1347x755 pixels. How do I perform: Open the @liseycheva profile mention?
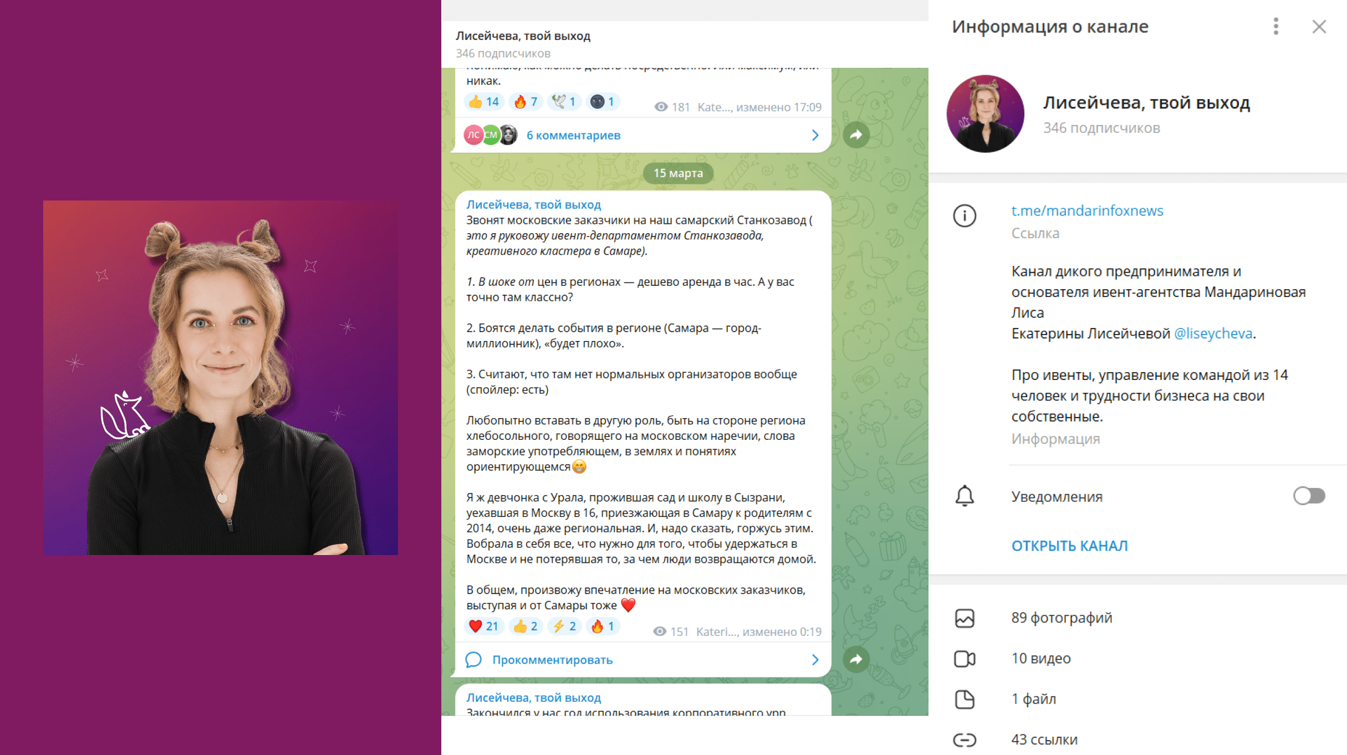1213,333
